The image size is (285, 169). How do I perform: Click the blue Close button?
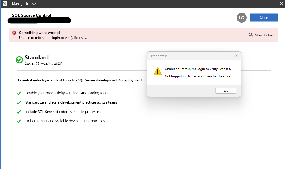pos(263,18)
